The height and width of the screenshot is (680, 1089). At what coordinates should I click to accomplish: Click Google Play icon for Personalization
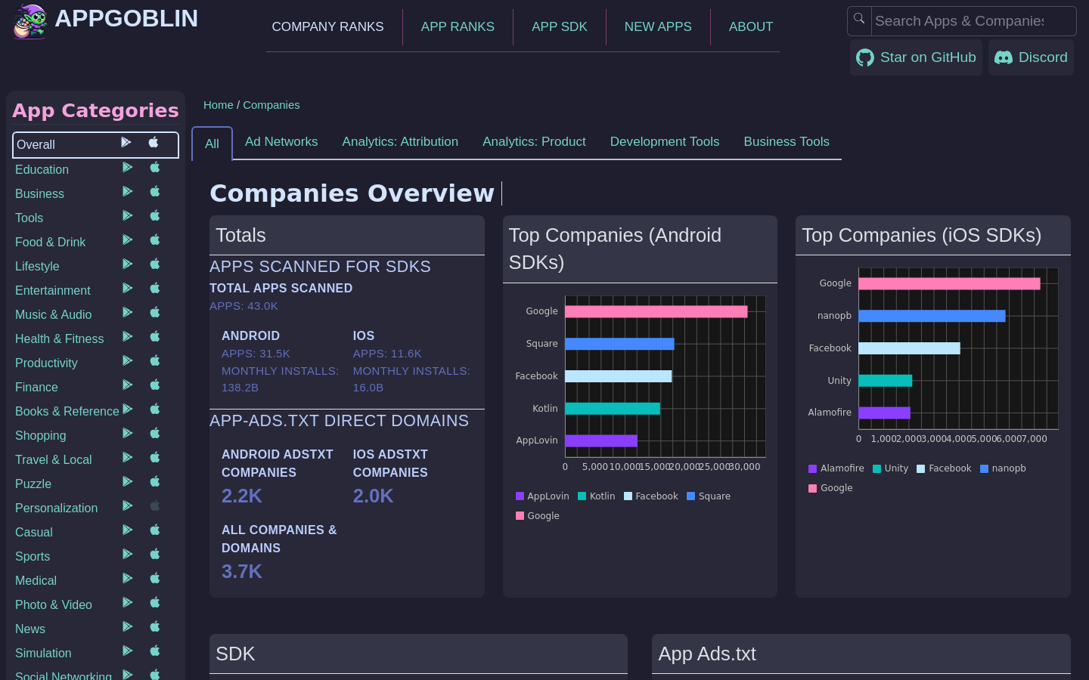pyautogui.click(x=128, y=506)
